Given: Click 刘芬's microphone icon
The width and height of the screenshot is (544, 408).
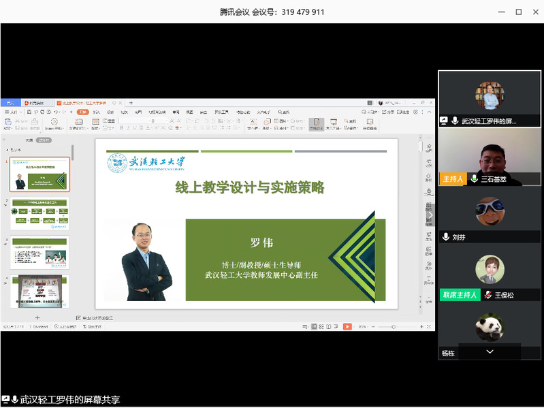Looking at the screenshot, I should pyautogui.click(x=446, y=237).
